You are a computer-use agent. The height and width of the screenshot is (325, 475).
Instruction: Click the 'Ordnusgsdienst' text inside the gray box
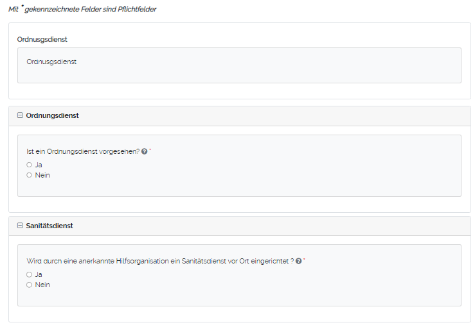click(x=52, y=62)
